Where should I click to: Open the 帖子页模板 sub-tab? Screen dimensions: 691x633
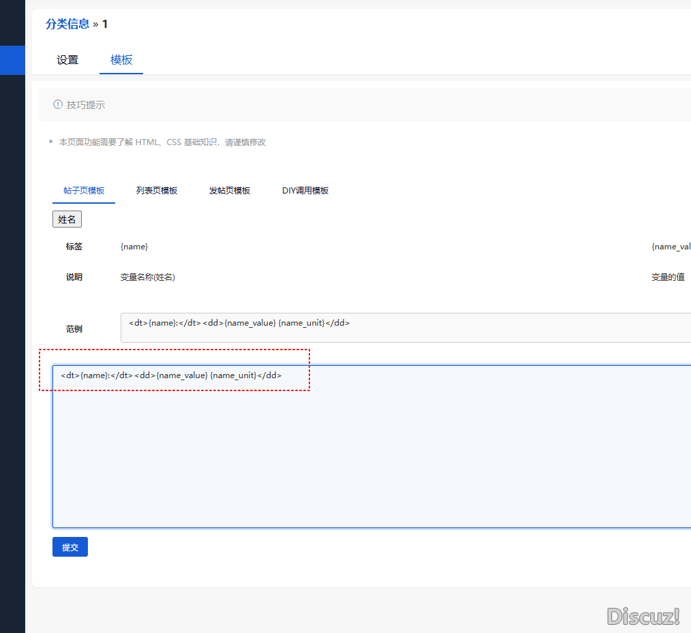[x=84, y=191]
